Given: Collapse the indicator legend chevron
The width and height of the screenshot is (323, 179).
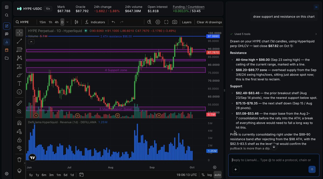Looking at the screenshot, I should pos(31,42).
